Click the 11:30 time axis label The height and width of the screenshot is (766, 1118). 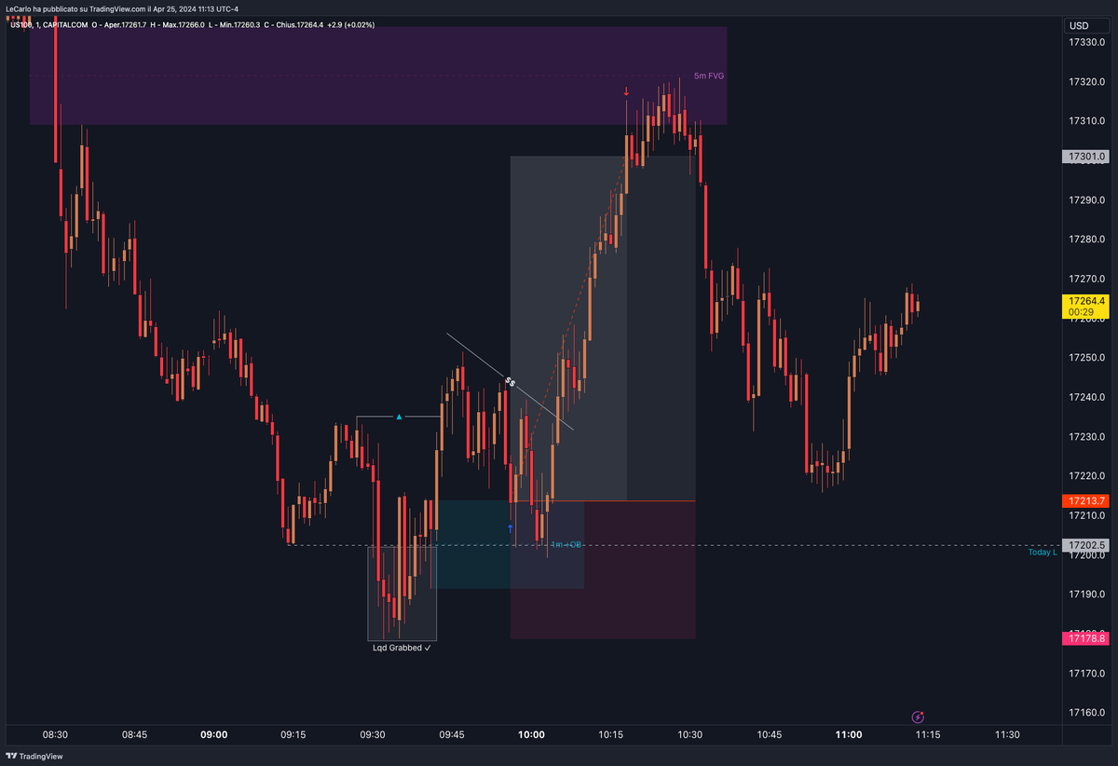(1007, 734)
